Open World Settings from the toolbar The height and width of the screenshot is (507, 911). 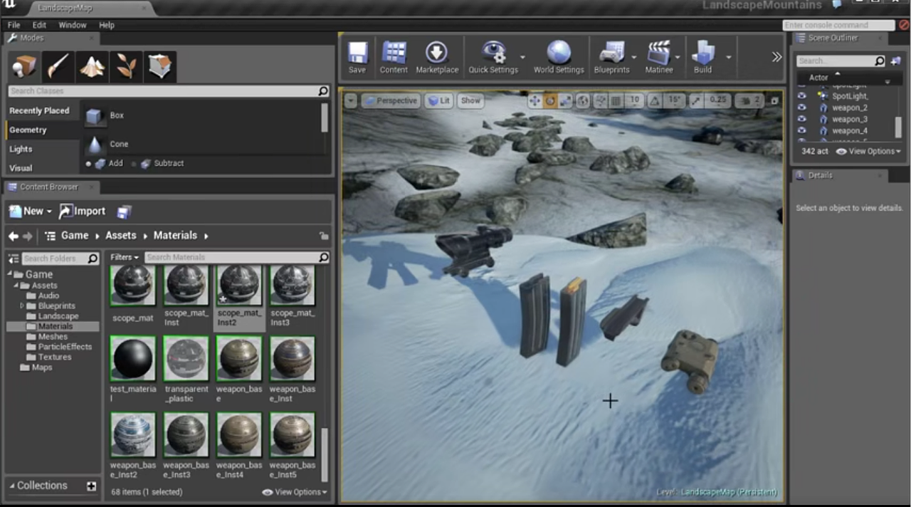pyautogui.click(x=559, y=53)
